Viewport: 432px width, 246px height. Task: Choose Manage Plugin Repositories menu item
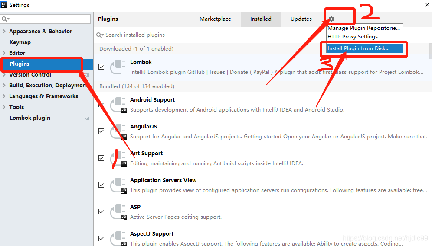(364, 28)
